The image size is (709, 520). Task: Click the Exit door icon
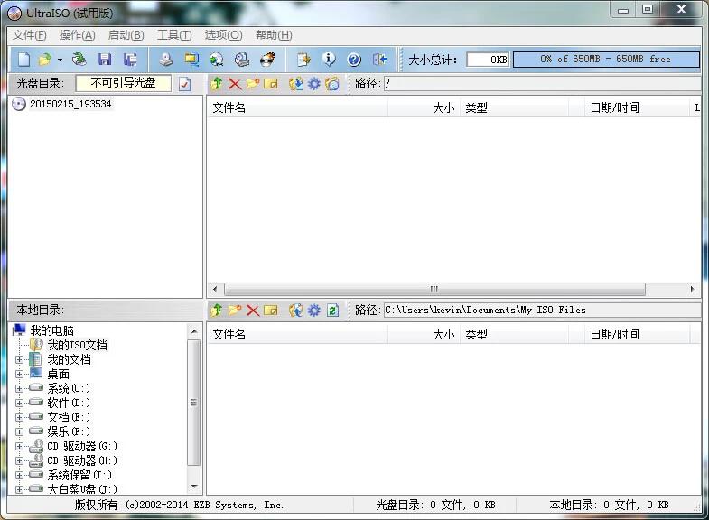click(x=379, y=60)
